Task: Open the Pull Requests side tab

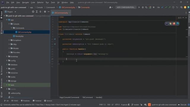Action: [1, 28]
